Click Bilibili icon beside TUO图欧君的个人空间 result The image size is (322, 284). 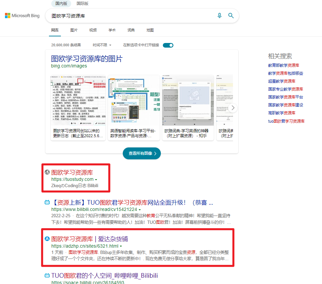(x=47, y=275)
